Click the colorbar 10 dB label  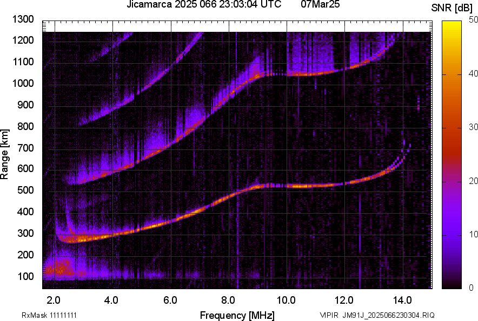(x=473, y=234)
